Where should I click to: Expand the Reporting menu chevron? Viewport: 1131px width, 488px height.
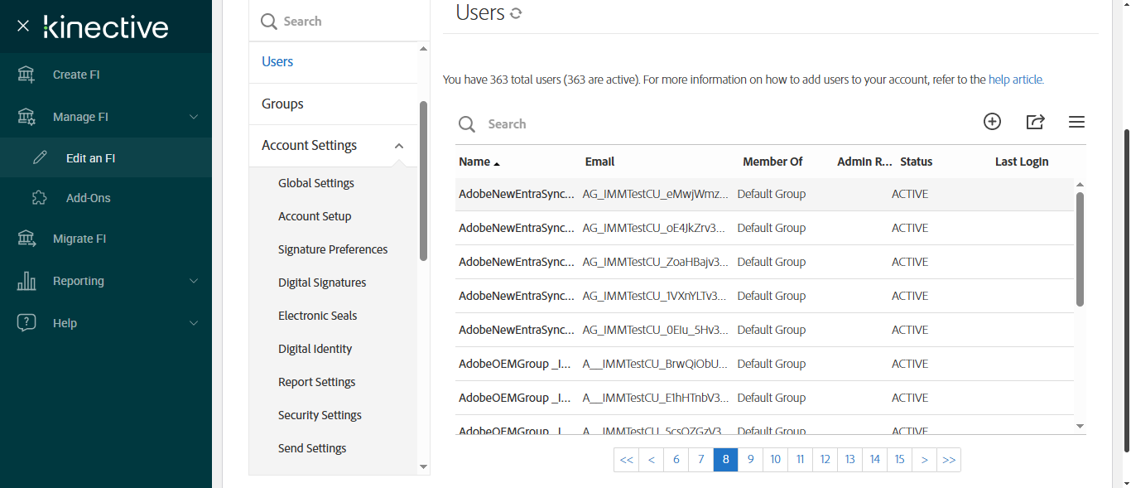pos(194,281)
